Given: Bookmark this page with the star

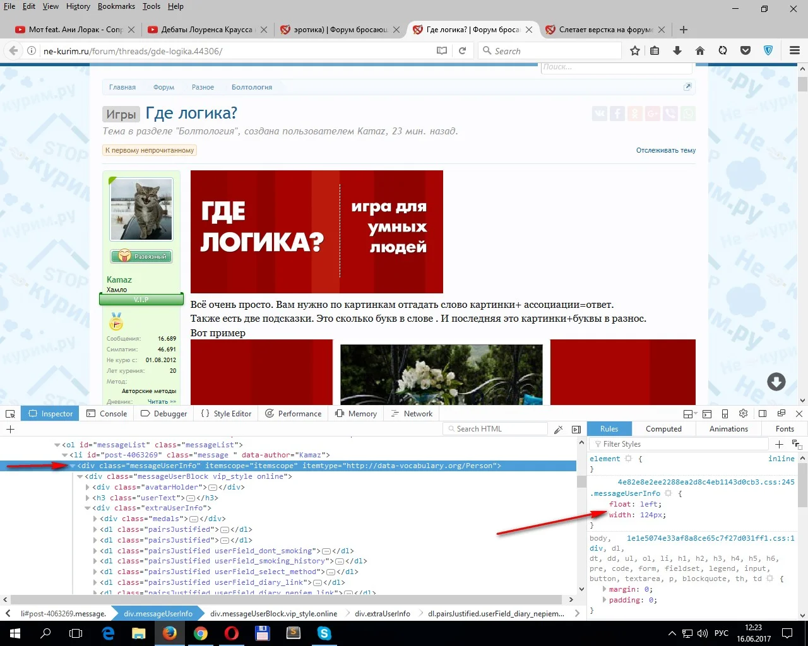Looking at the screenshot, I should [635, 50].
